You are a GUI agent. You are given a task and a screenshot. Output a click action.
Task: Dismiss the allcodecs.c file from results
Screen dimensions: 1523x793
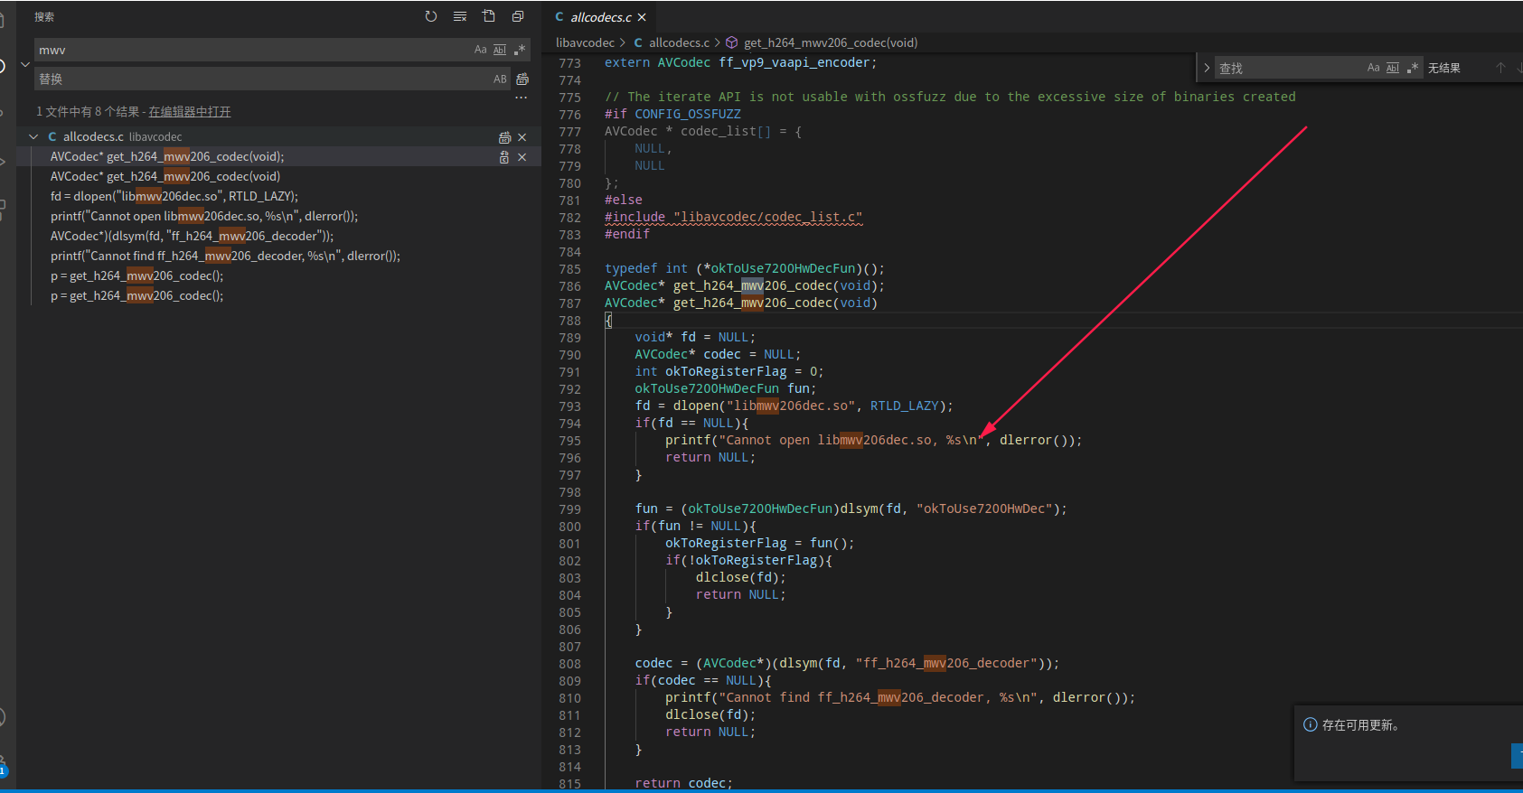(x=522, y=137)
